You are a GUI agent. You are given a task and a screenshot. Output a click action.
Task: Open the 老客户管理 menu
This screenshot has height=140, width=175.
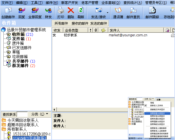90,3
